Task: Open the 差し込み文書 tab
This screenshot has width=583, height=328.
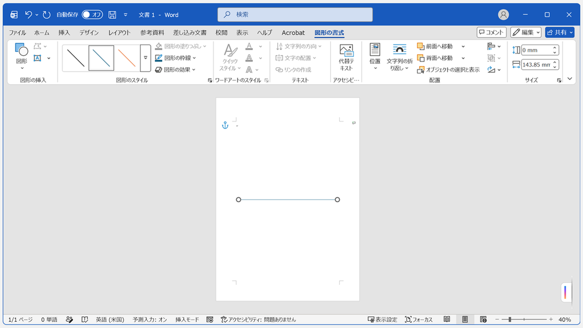Action: coord(190,32)
